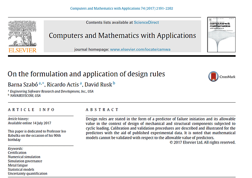Viewport: 252px width, 178px height.
Task: Click the Article history label
Action: tap(18, 119)
